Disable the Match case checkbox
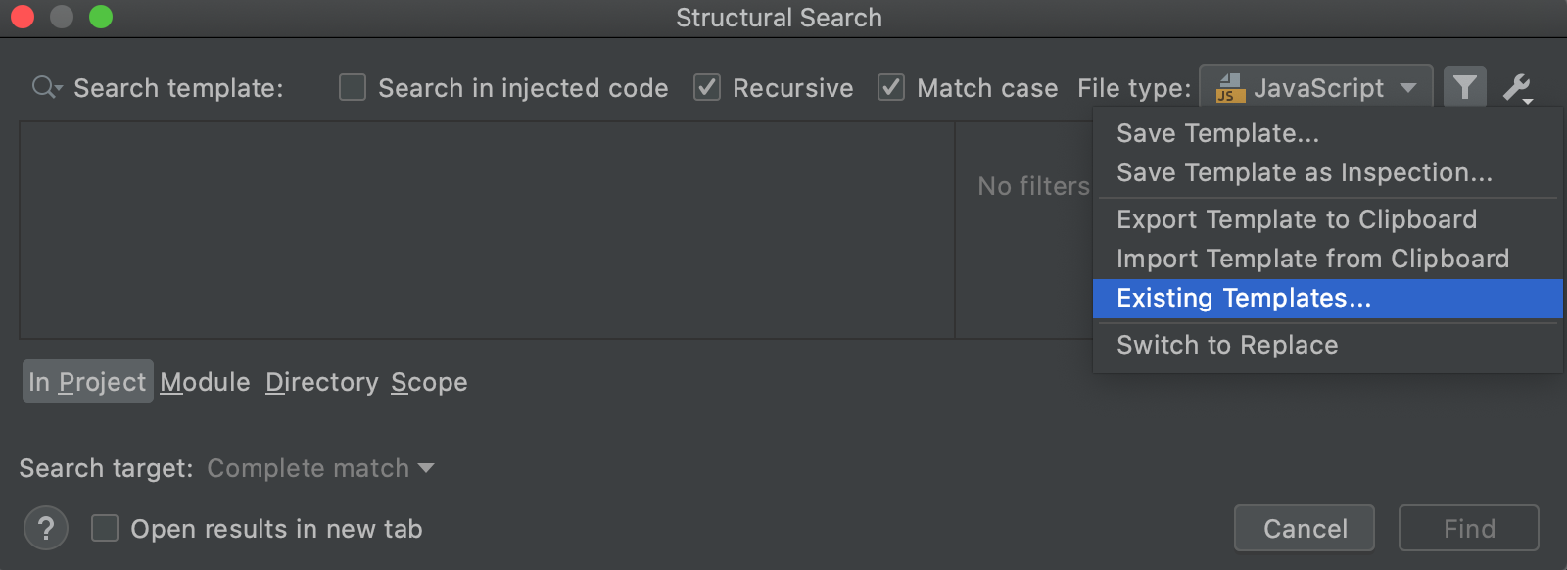1567x570 pixels. click(x=891, y=88)
